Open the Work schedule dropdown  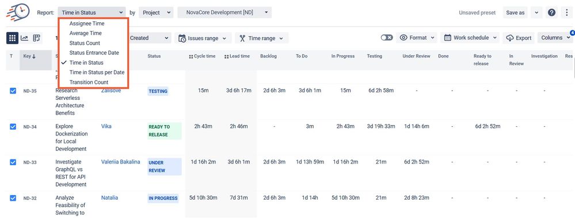coord(470,38)
